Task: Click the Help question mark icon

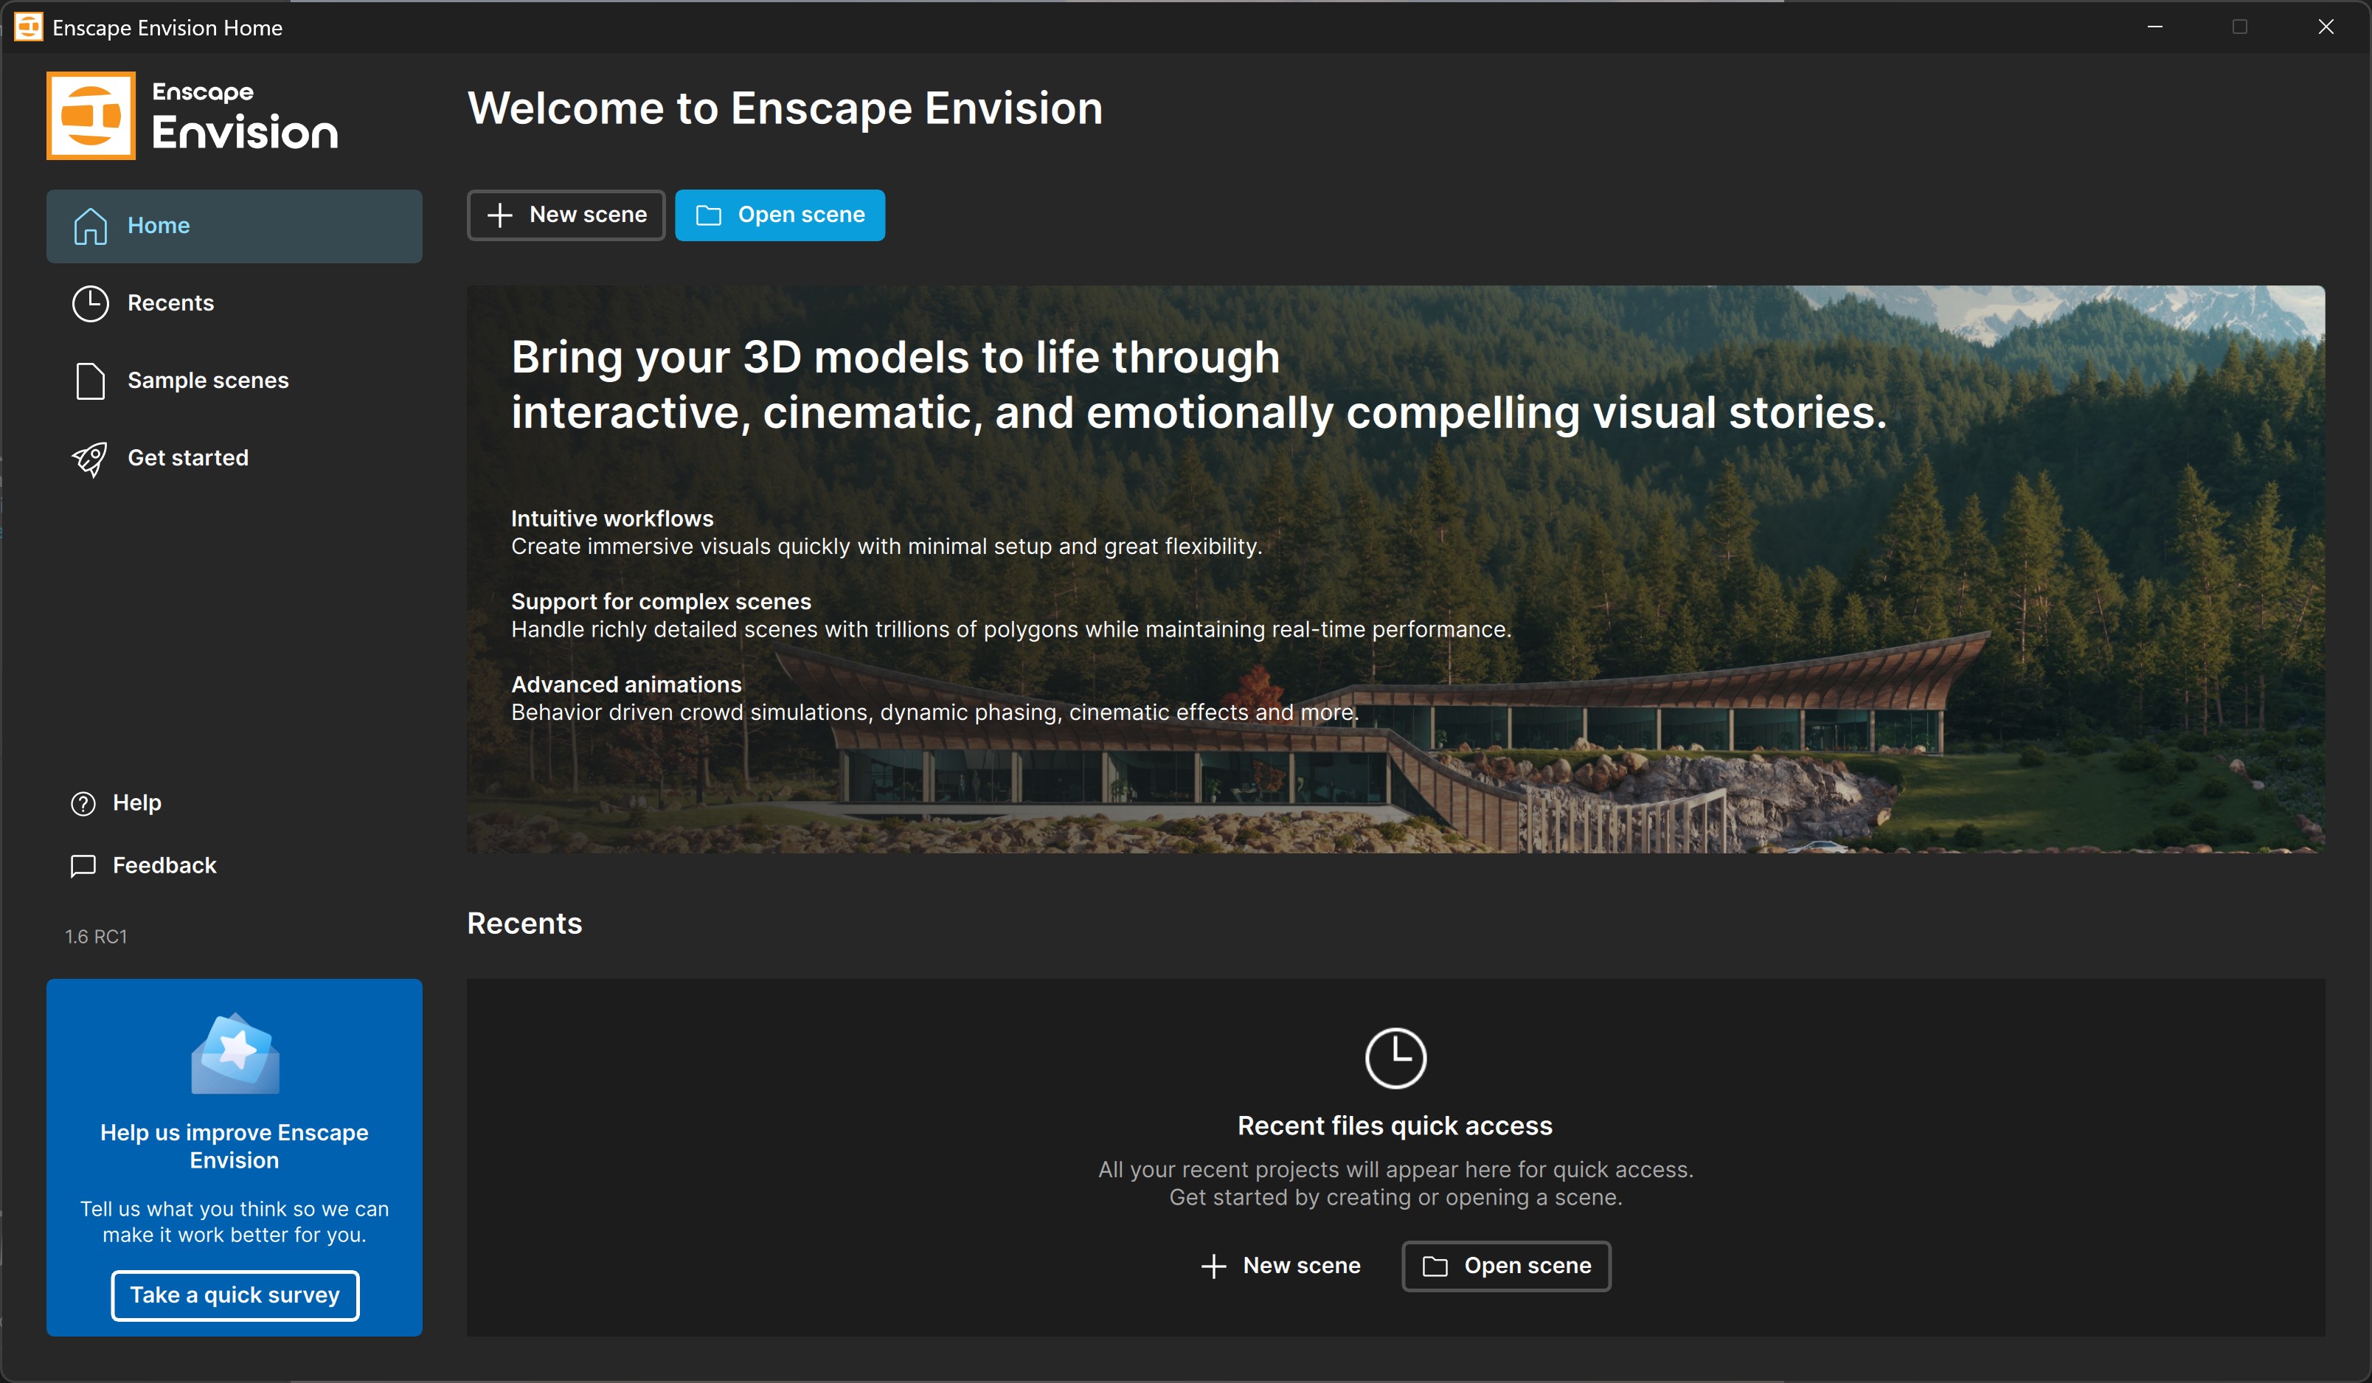Action: pos(84,803)
